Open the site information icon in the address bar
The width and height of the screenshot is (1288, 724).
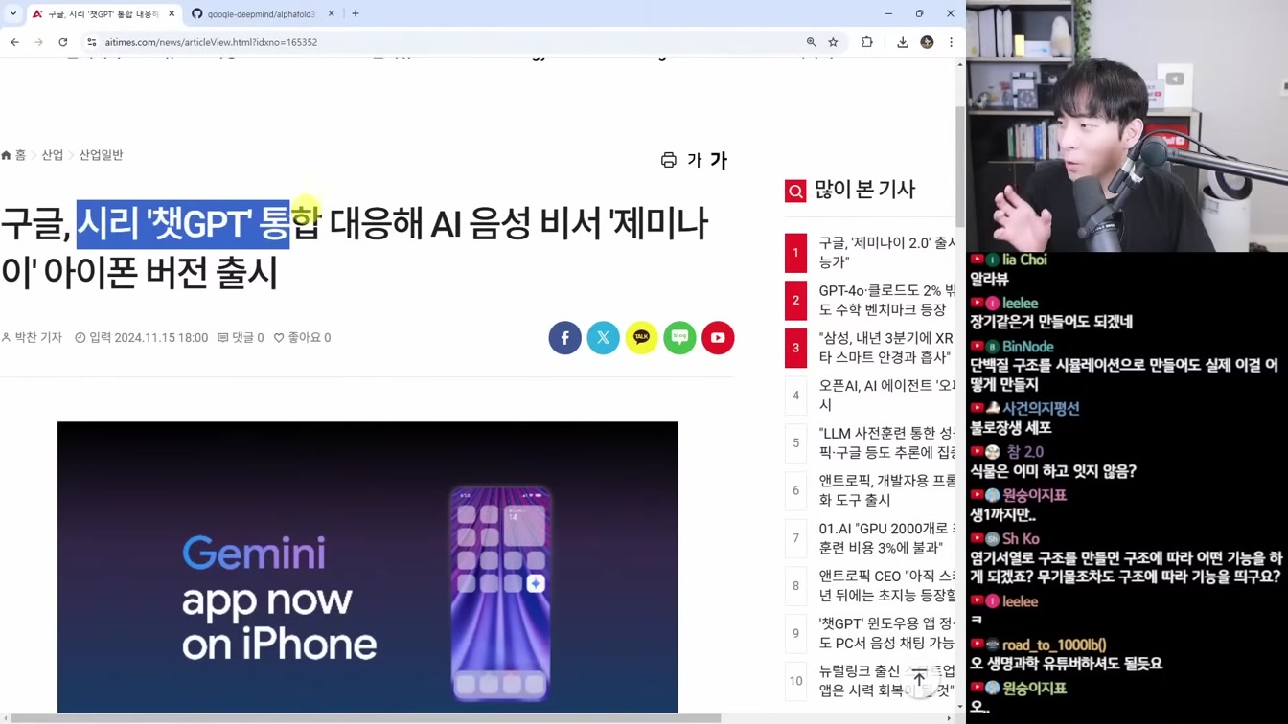coord(92,42)
